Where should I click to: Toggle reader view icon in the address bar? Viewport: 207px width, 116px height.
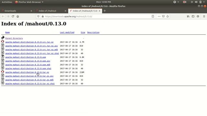pyautogui.click(x=153, y=16)
